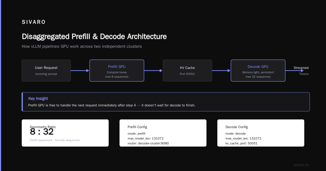Click the Prefill GPU node

(117, 71)
